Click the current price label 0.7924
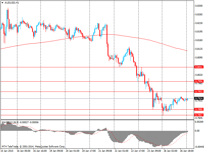The image size is (204, 153). (x=199, y=98)
